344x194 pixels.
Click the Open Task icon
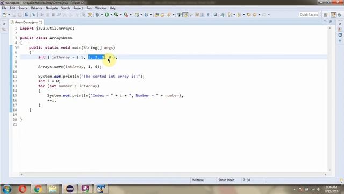click(162, 15)
